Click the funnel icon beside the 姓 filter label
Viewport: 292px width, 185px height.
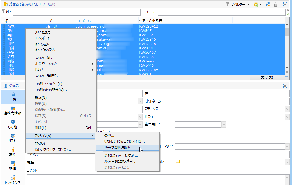click(3, 11)
